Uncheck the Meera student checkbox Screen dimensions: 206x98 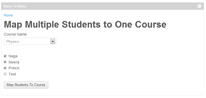click(5, 62)
